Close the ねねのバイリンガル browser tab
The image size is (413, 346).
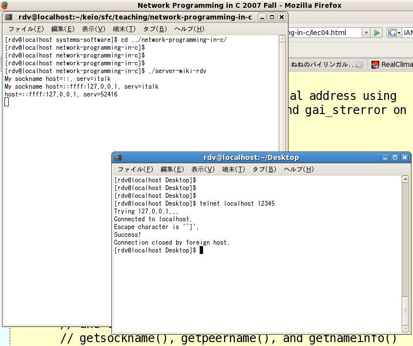tap(359, 64)
